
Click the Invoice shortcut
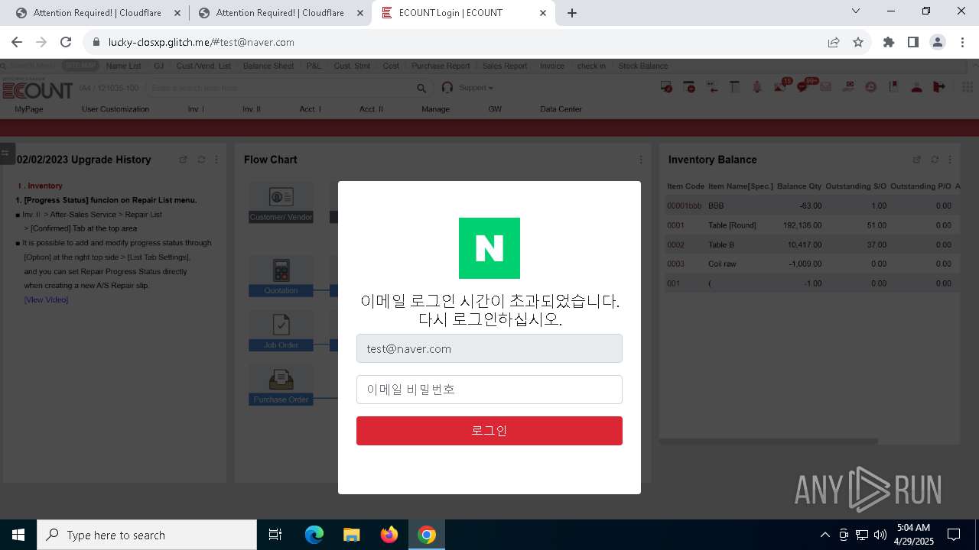pos(552,66)
